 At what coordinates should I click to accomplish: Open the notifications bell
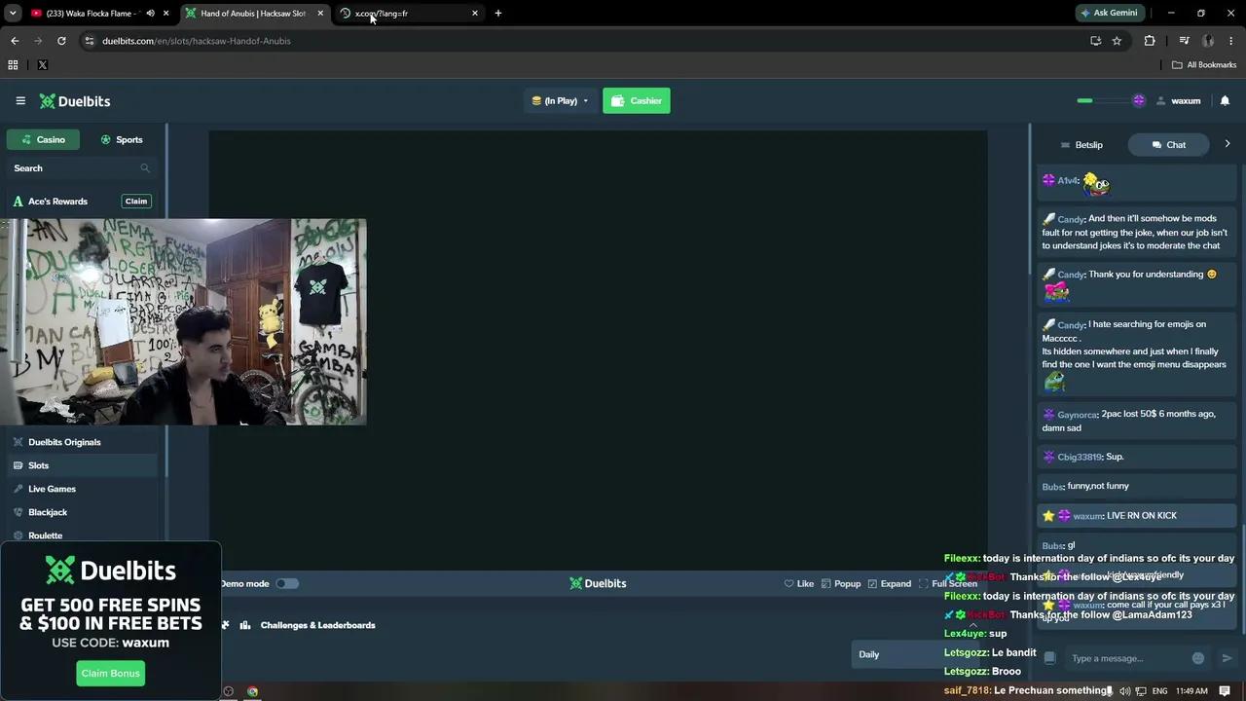click(x=1225, y=101)
